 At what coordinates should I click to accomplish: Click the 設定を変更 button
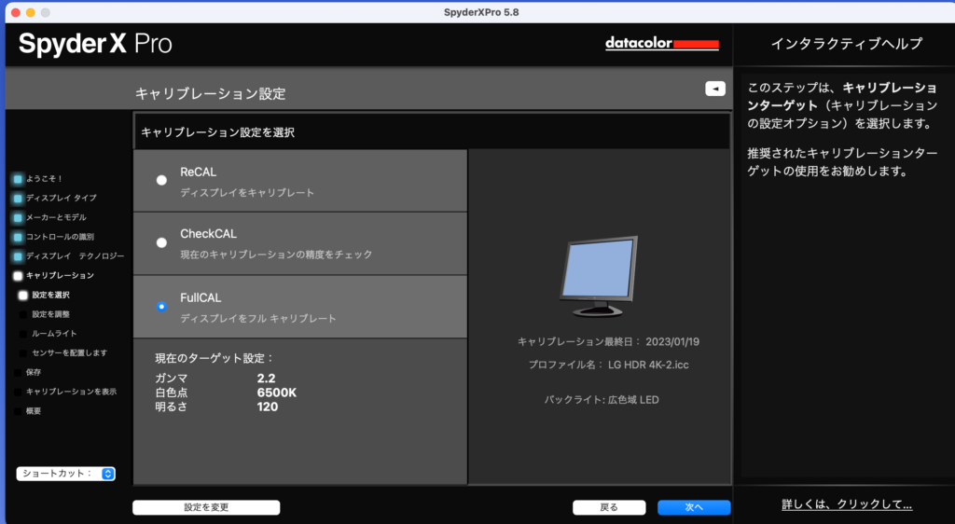coord(206,507)
